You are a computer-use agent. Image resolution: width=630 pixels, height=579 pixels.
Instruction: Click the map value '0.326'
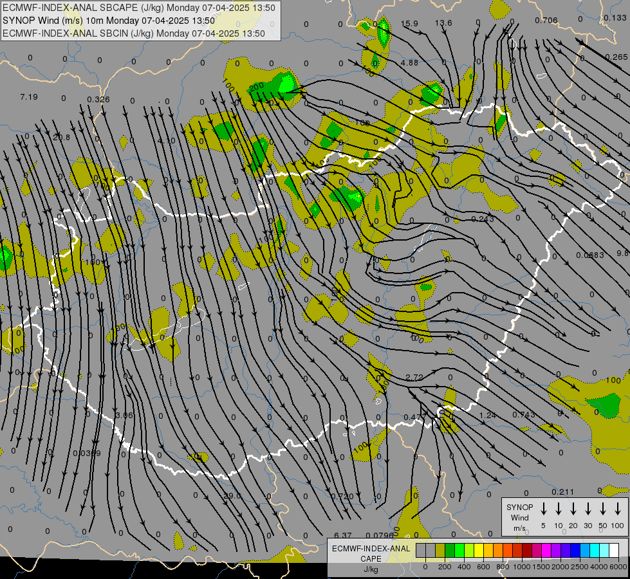pyautogui.click(x=98, y=99)
